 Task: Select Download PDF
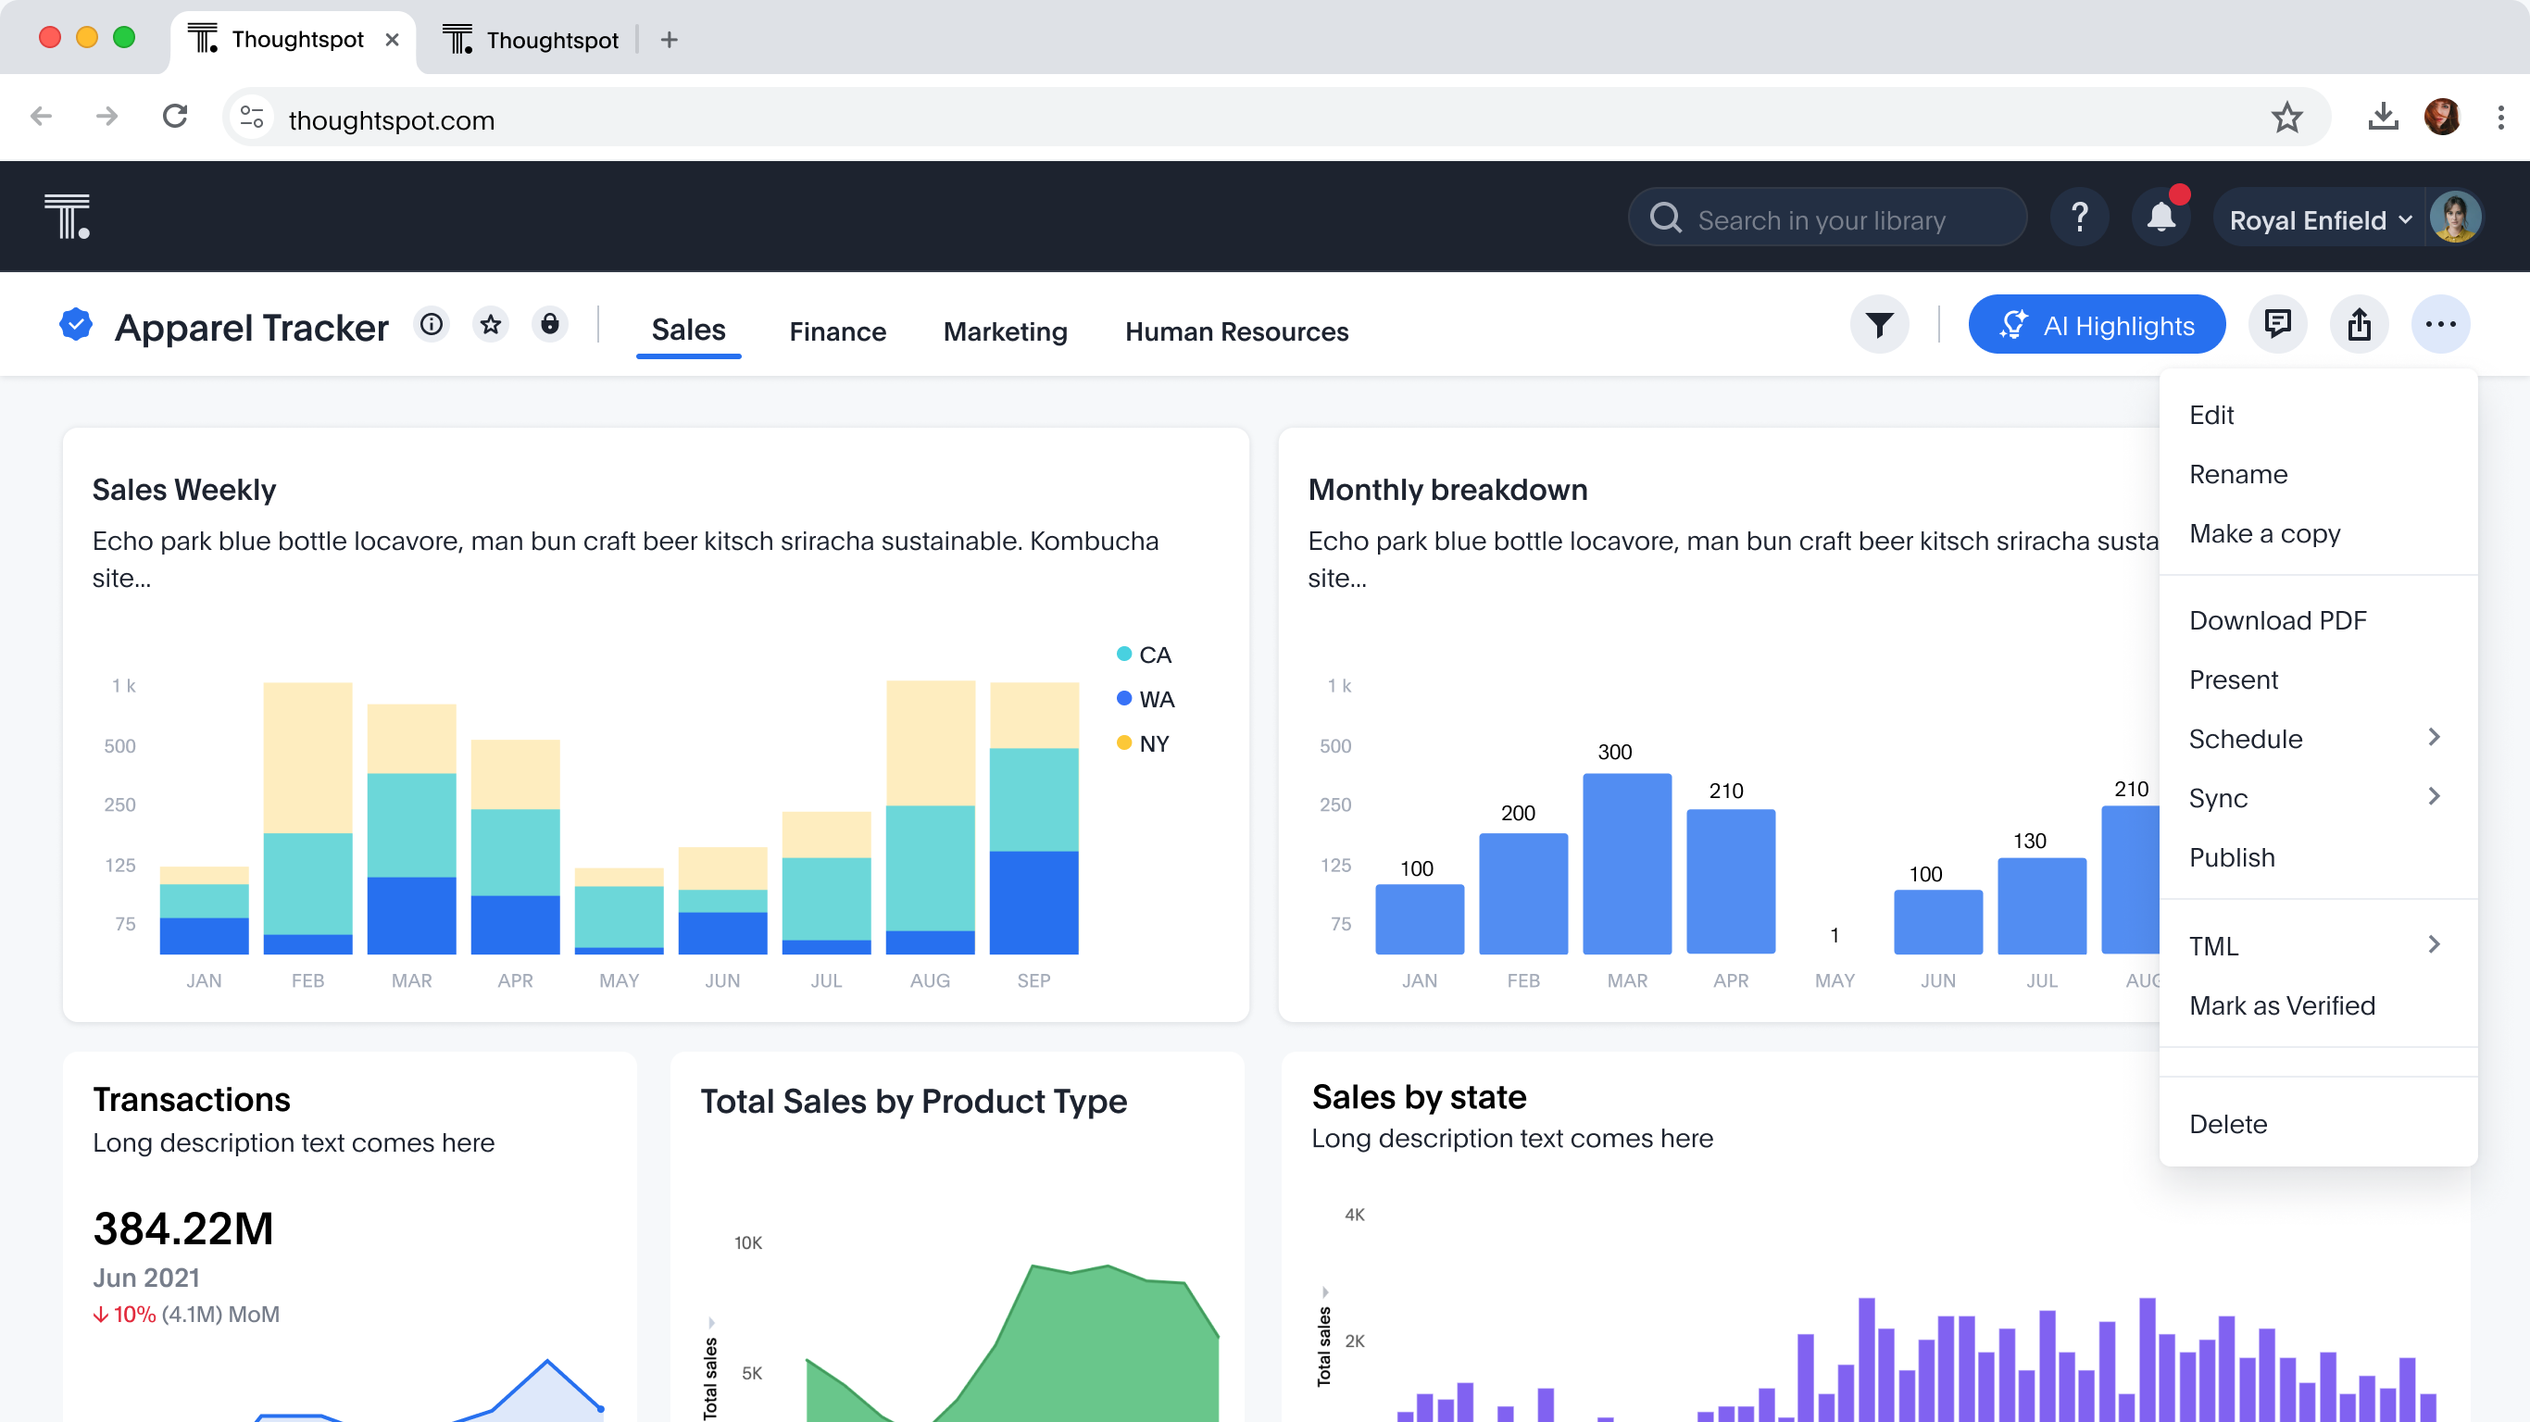click(2318, 620)
